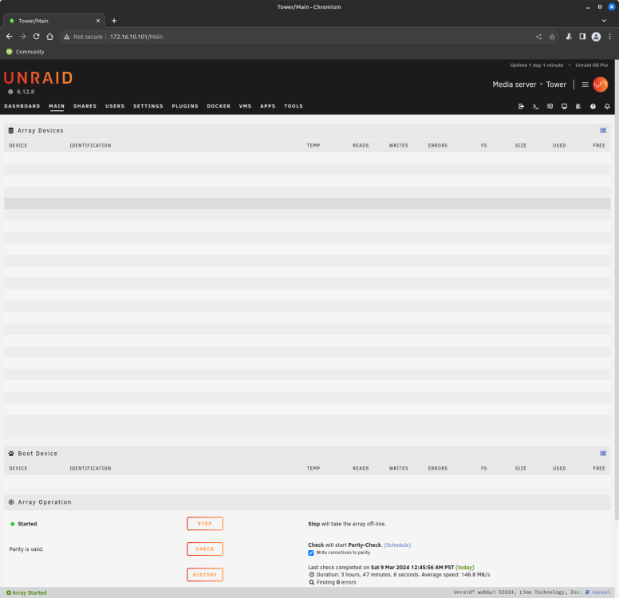Open the Users menu item
This screenshot has width=619, height=598.
[115, 106]
